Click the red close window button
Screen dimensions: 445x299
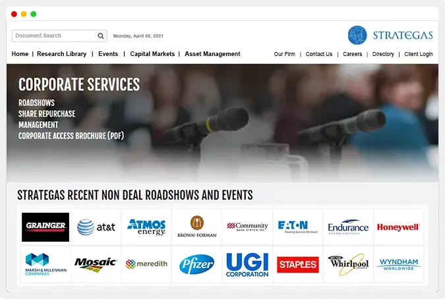tap(15, 14)
